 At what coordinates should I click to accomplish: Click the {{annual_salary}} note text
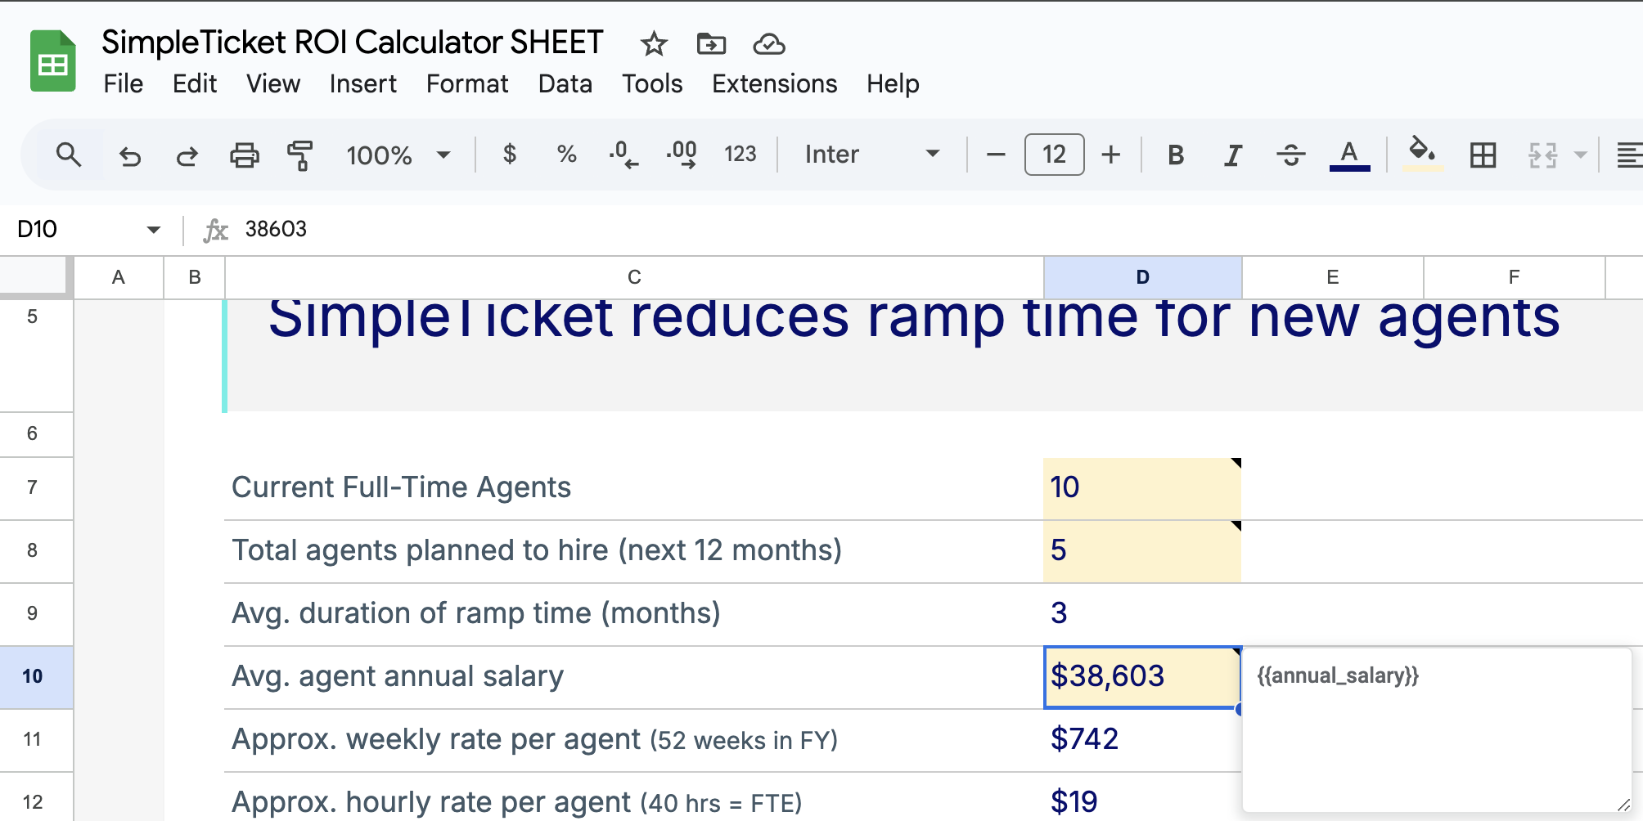(1338, 675)
